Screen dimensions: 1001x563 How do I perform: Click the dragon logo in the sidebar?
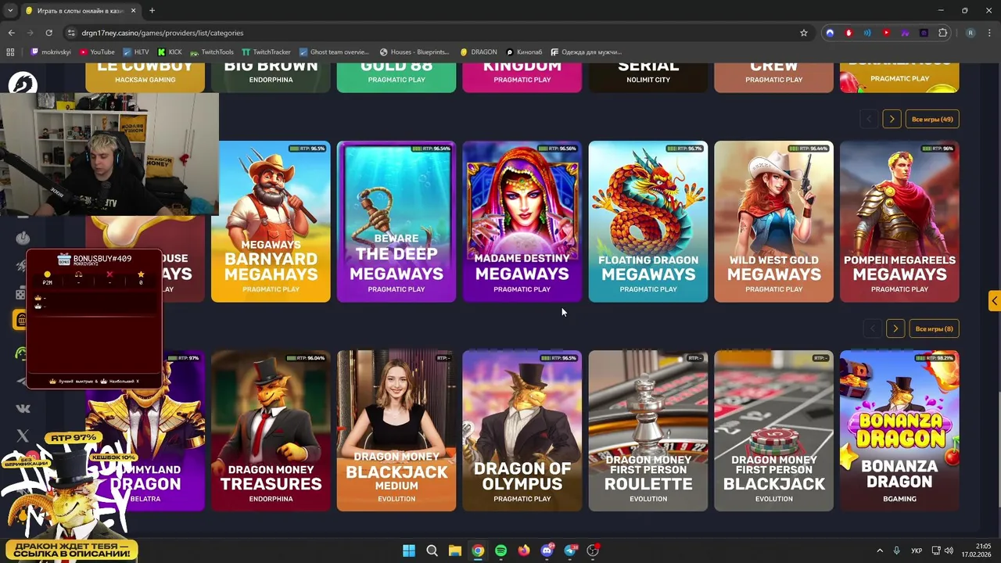coord(23,83)
